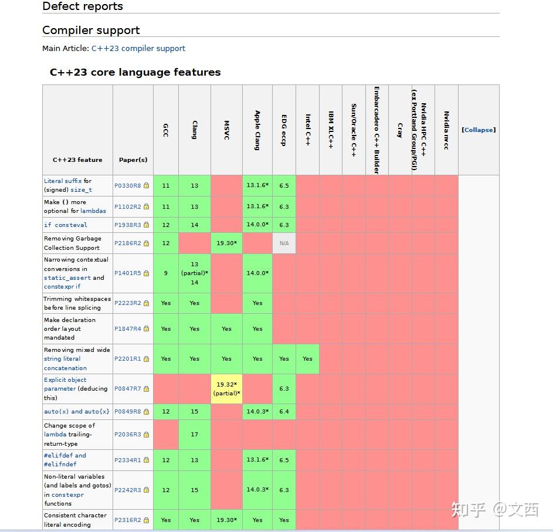Screen dimensions: 553x532
Task: Click the lock icon beside P2186R2
Action: click(x=146, y=243)
